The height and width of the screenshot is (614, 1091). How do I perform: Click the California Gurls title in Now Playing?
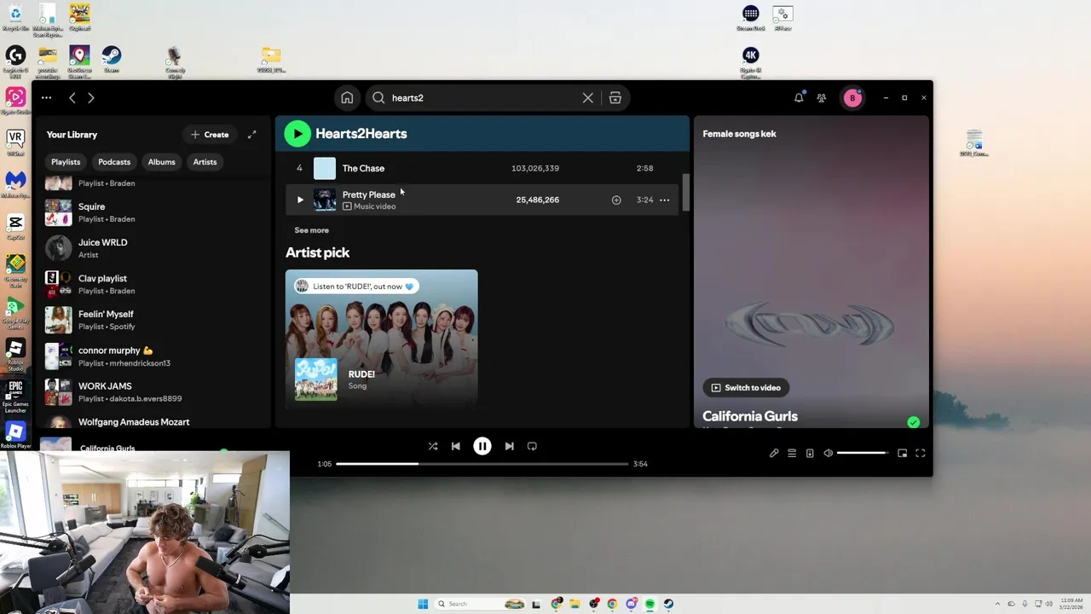pyautogui.click(x=750, y=416)
